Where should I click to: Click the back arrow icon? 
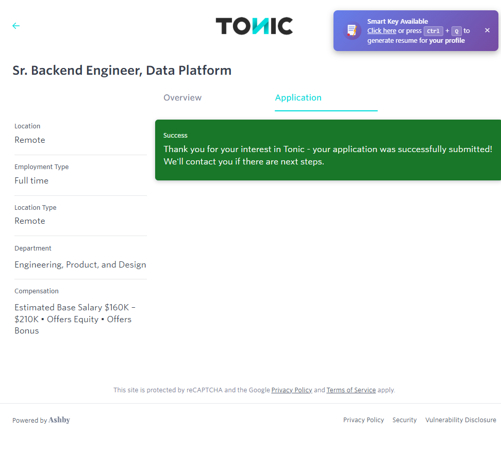coord(16,26)
